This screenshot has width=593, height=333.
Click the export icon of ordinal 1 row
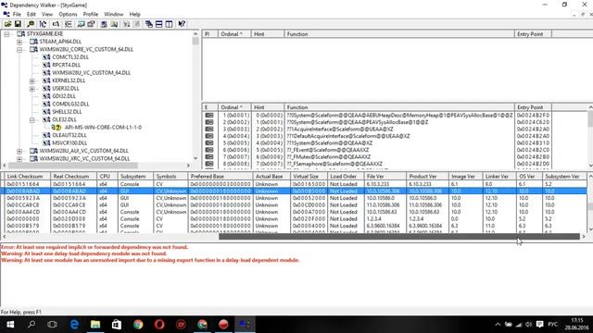209,115
